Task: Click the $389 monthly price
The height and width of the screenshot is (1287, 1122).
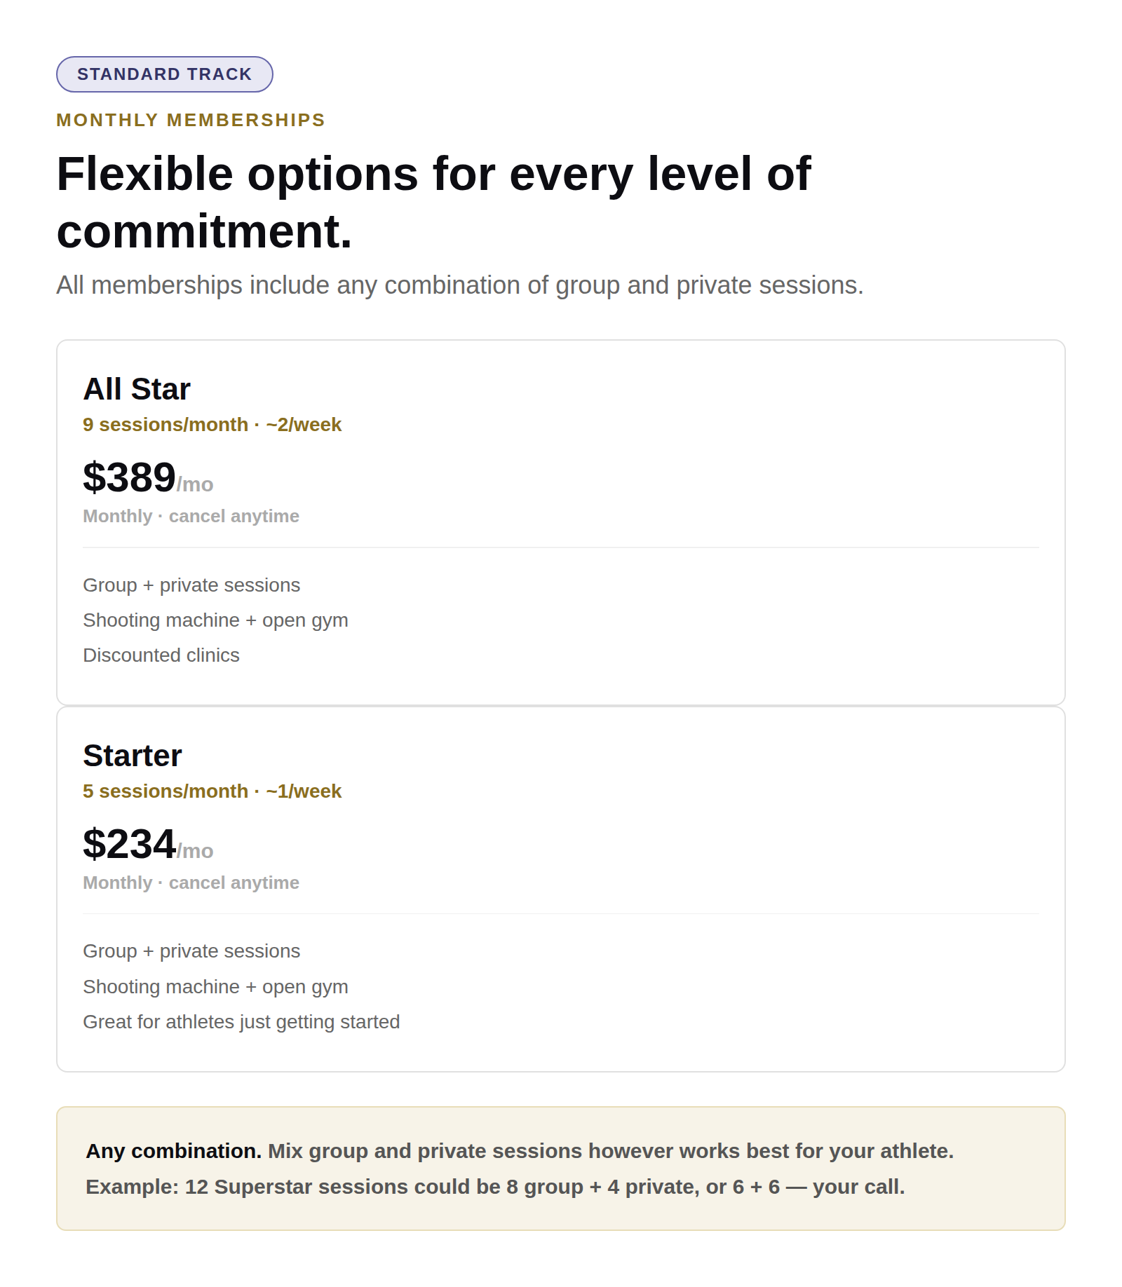Action: 148,478
